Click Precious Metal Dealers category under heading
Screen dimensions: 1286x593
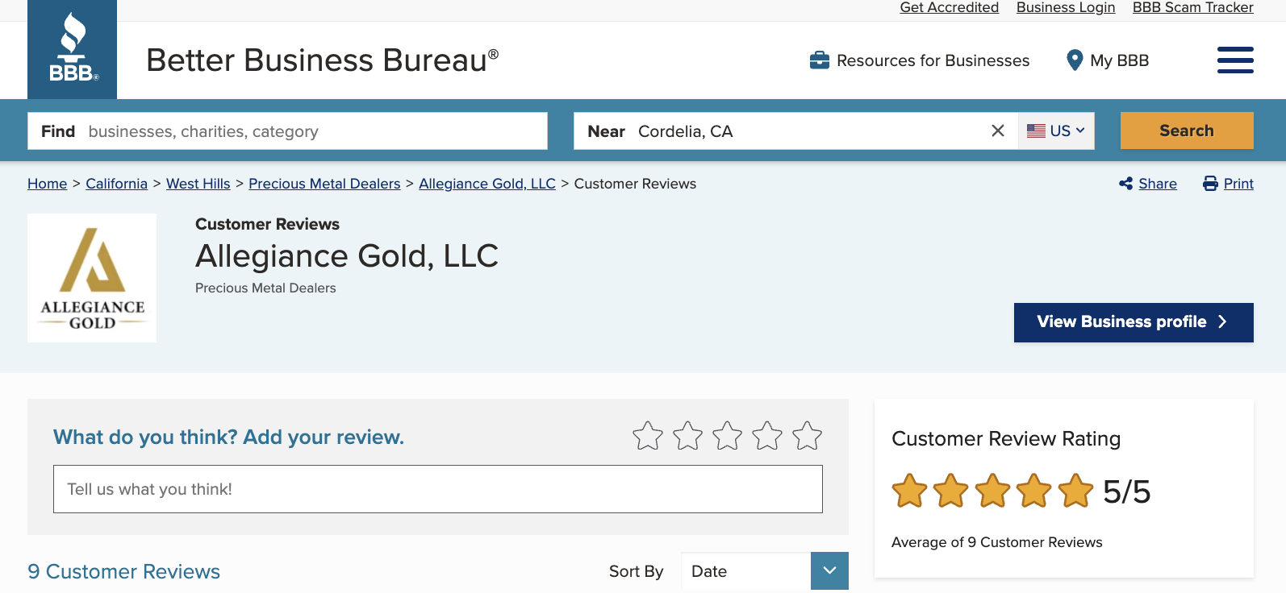point(265,288)
